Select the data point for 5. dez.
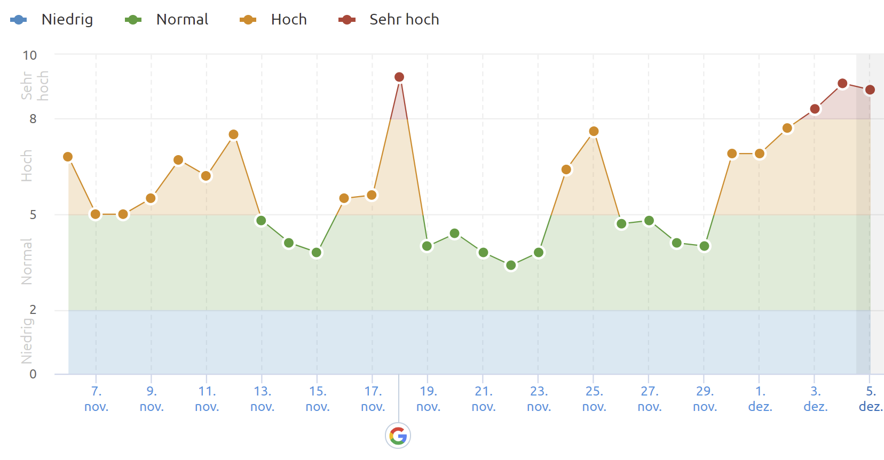Image resolution: width=884 pixels, height=460 pixels. tap(870, 90)
